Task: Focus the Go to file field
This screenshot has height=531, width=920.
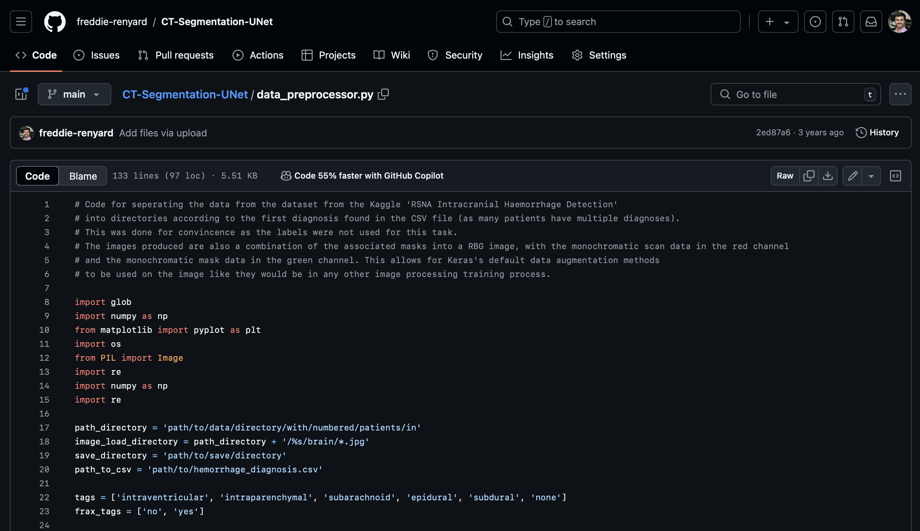Action: coord(795,95)
